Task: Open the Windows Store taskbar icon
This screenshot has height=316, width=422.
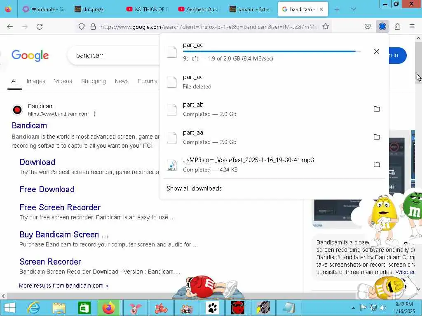Action: click(84, 308)
